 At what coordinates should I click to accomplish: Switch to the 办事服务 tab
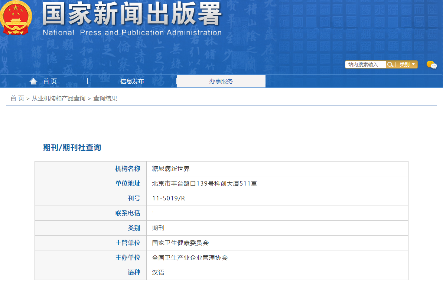pyautogui.click(x=221, y=81)
